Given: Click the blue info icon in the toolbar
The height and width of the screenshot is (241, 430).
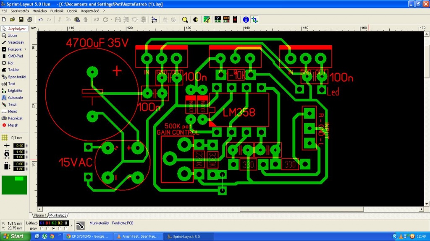Looking at the screenshot, I should click(x=246, y=19).
